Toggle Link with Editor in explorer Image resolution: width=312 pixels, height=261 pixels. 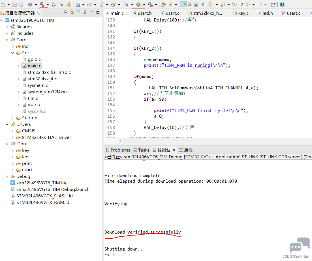[72, 12]
